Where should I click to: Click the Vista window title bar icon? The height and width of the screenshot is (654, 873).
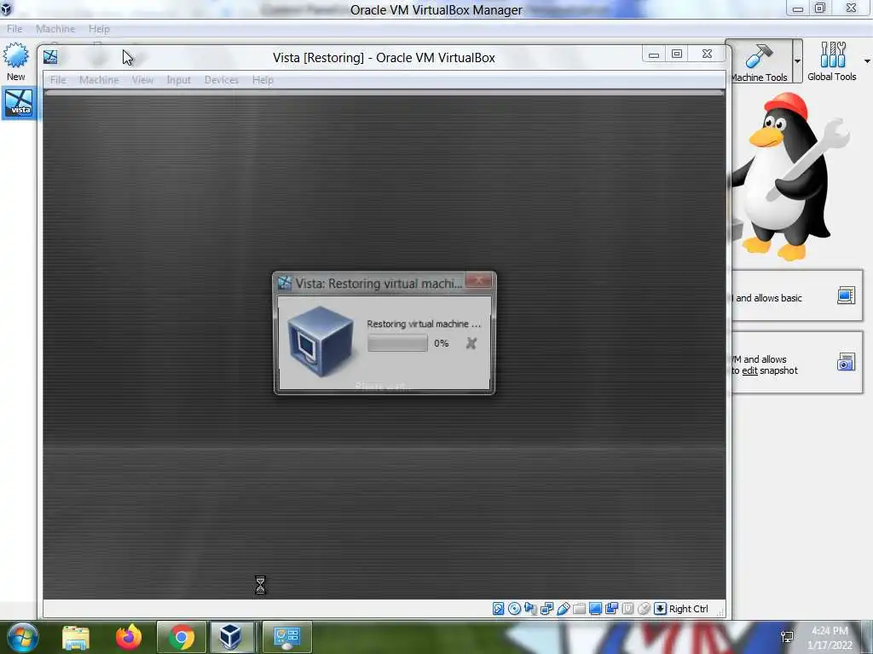(50, 57)
